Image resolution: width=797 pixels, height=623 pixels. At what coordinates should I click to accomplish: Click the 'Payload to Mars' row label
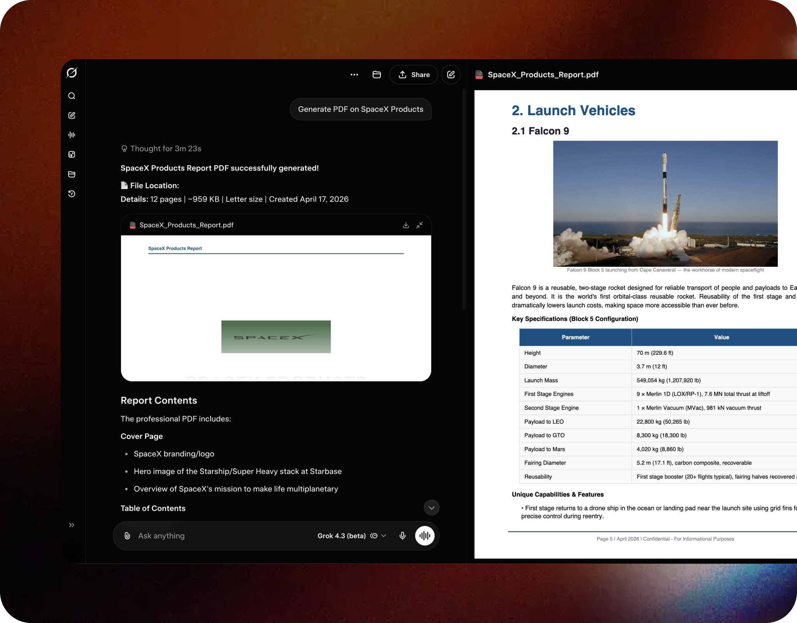click(x=545, y=449)
